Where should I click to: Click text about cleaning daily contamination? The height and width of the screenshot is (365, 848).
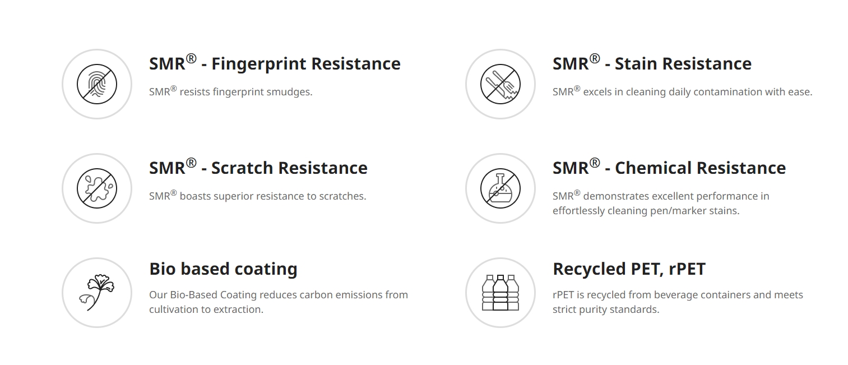point(682,91)
